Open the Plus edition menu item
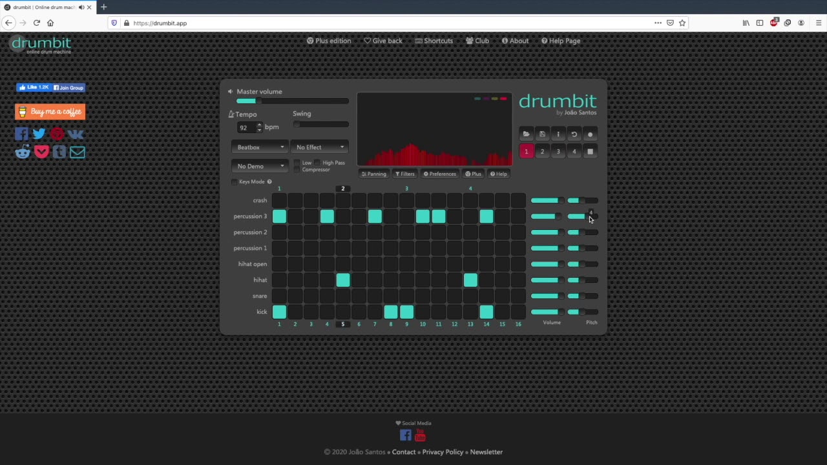This screenshot has height=465, width=827. pyautogui.click(x=329, y=41)
